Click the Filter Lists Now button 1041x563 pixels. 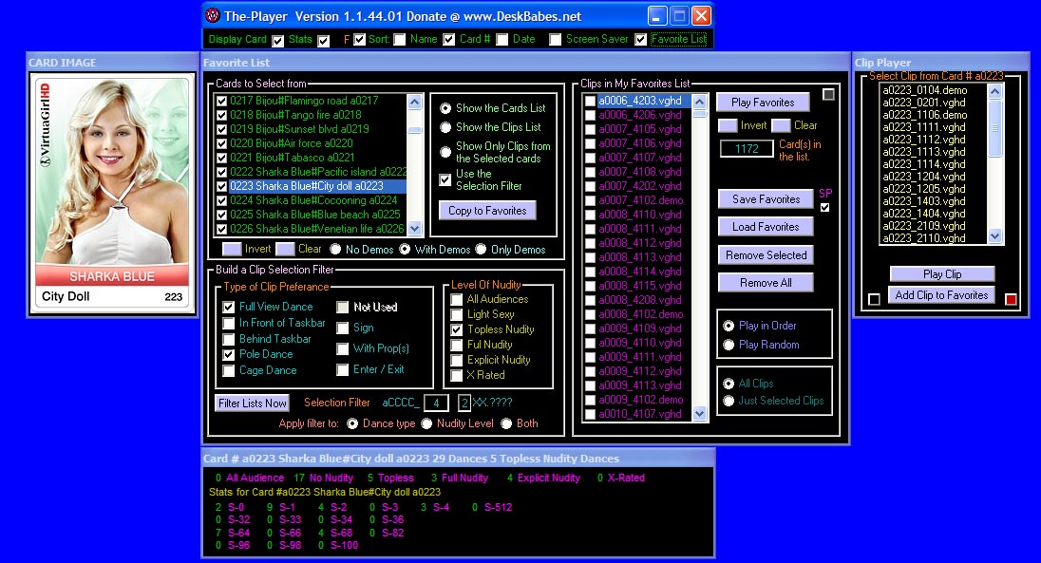coord(252,403)
